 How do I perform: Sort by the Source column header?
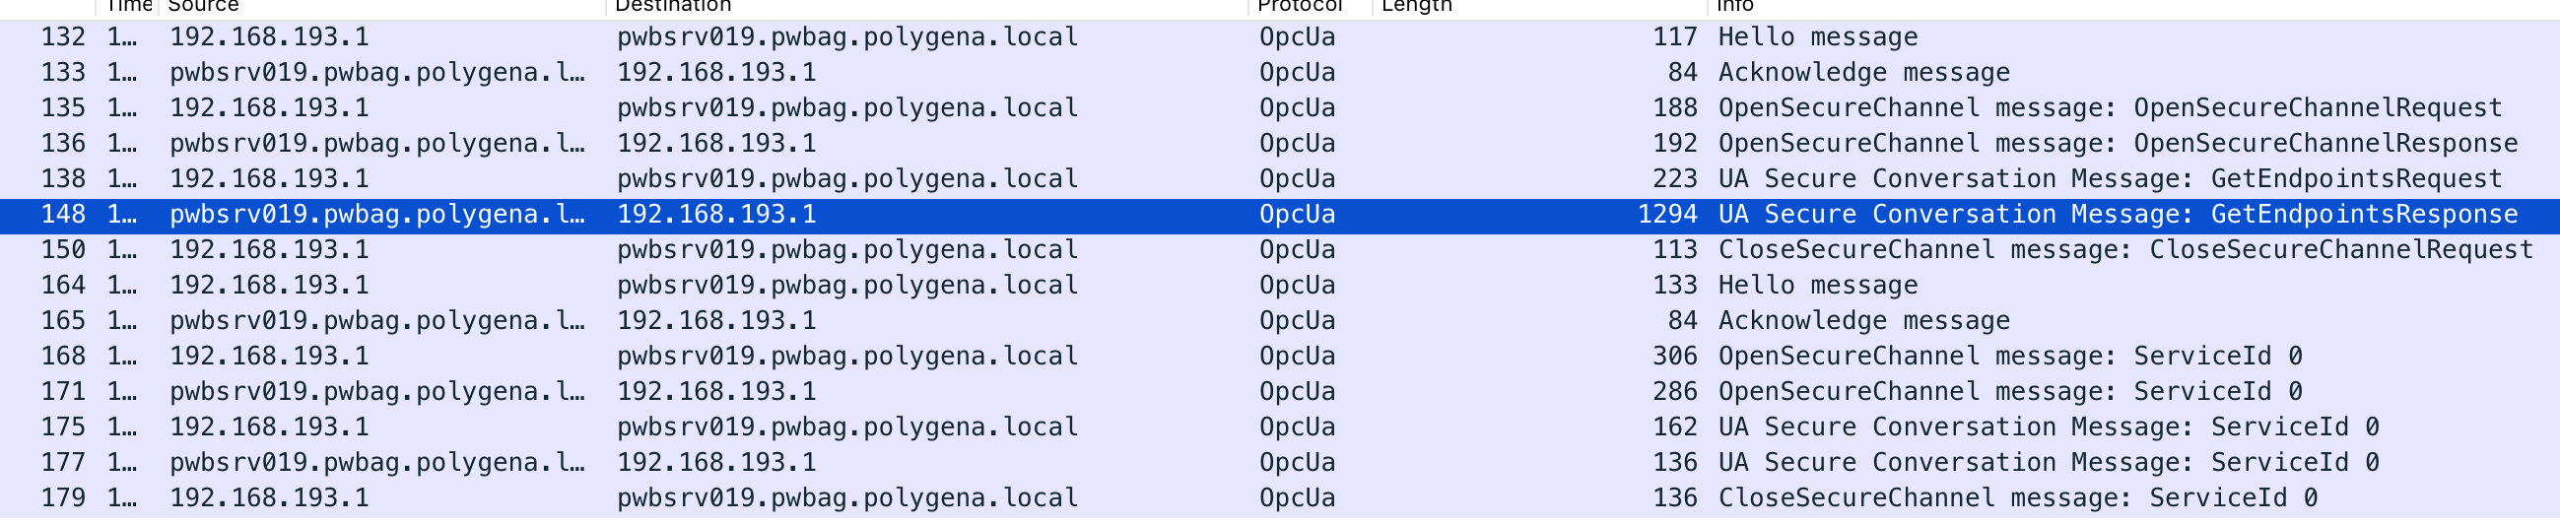(x=381, y=6)
